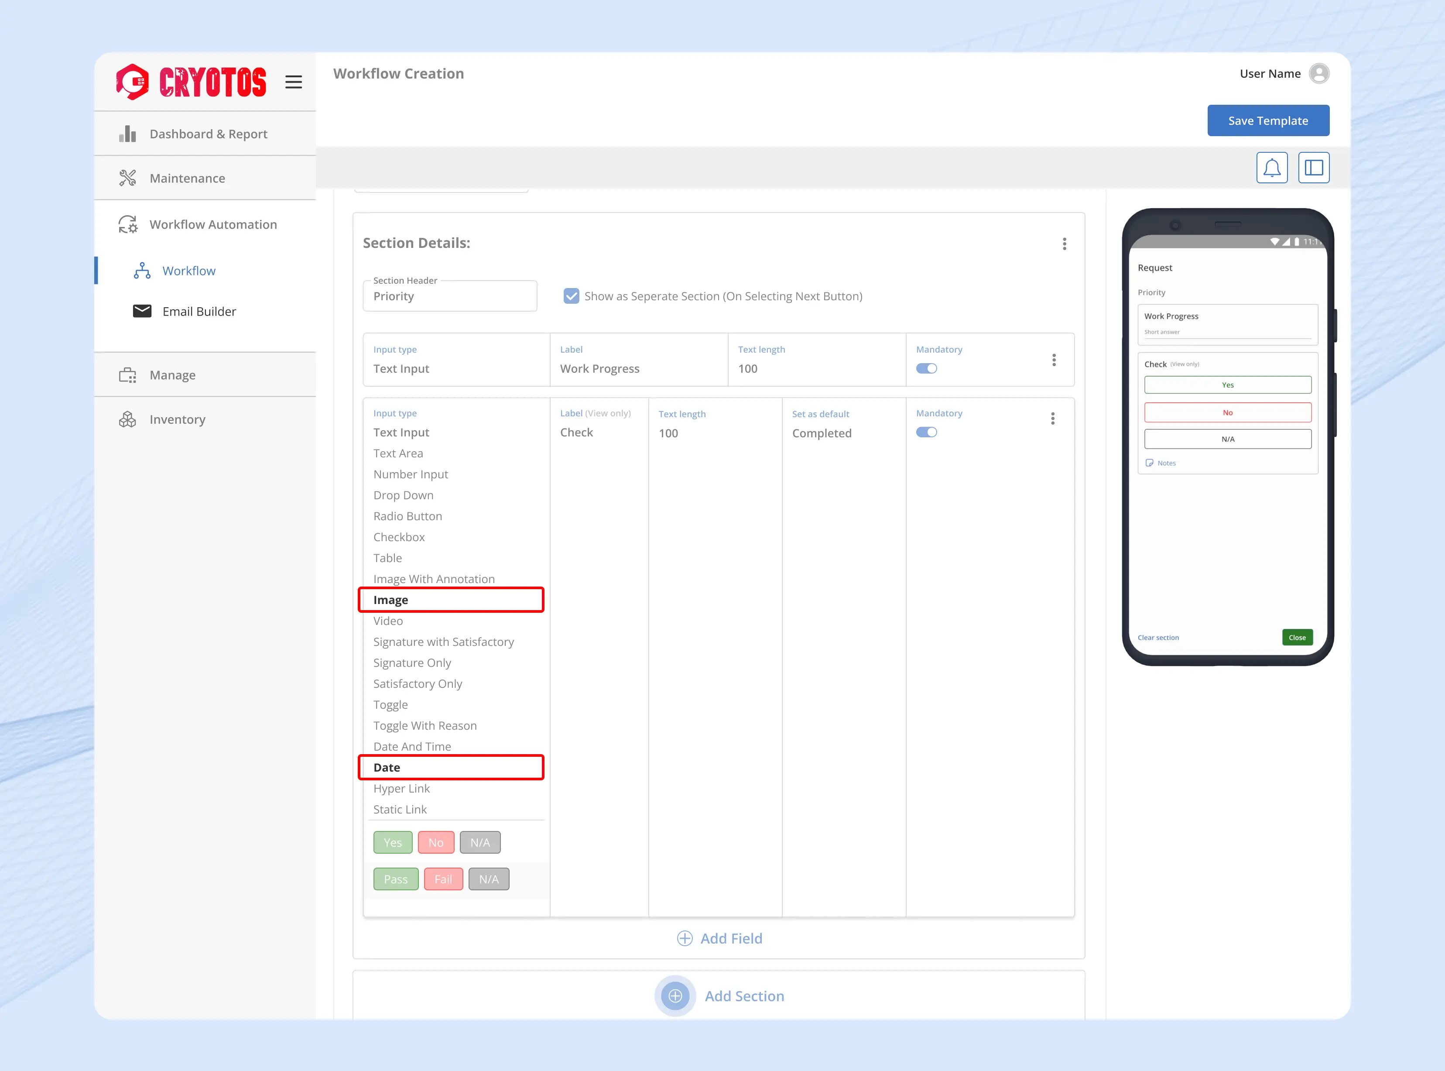Go to Inventory menu item
The width and height of the screenshot is (1445, 1071).
point(177,419)
